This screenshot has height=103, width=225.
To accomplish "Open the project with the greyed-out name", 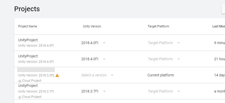I will point(36,70).
